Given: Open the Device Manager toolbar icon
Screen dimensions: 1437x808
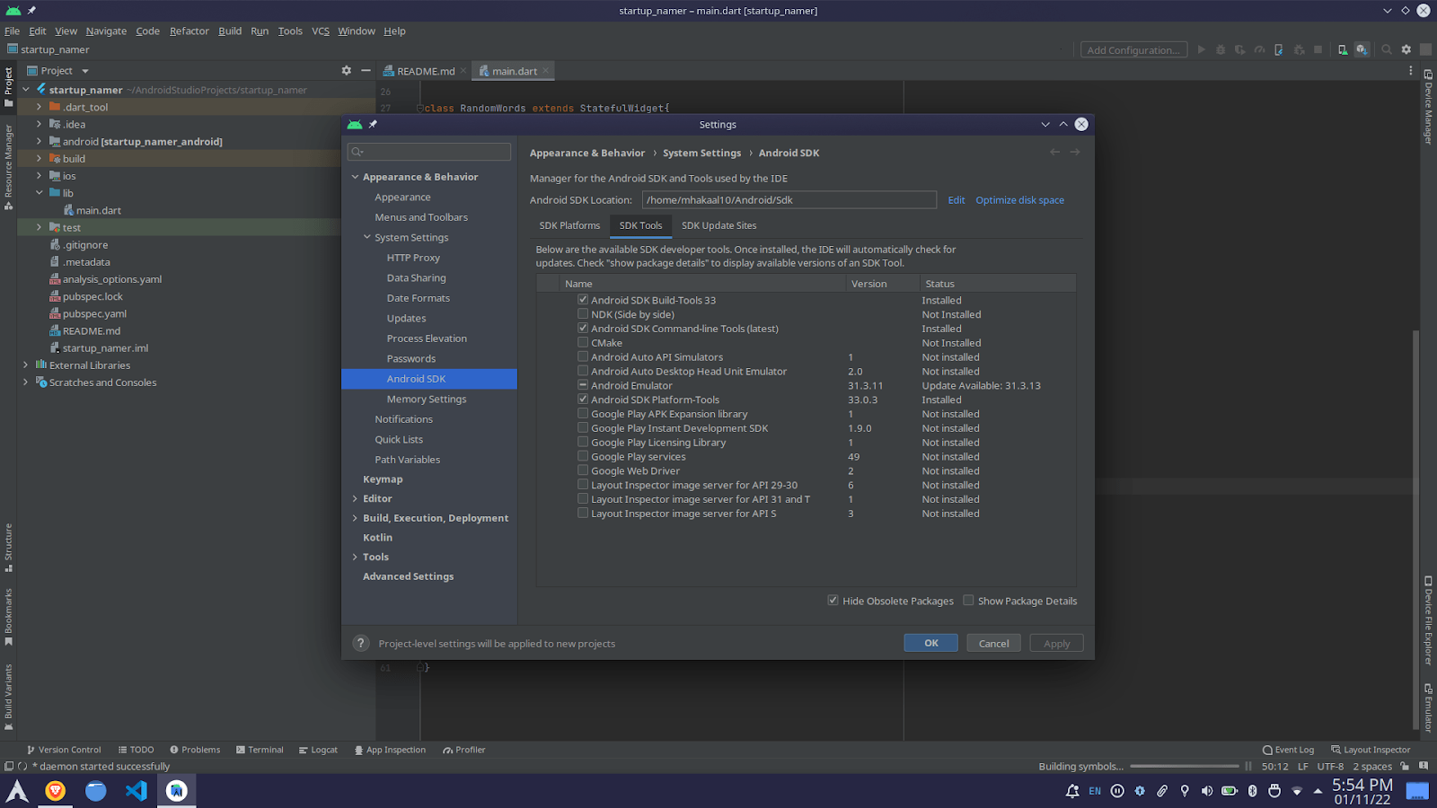Looking at the screenshot, I should click(1343, 50).
